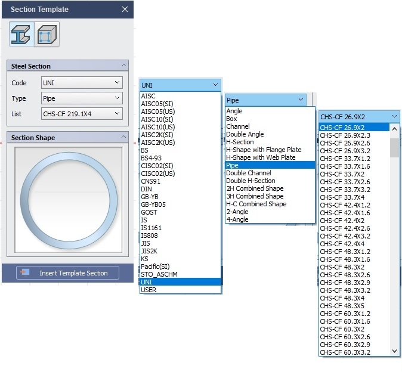Pick 3H Combined Shape type
The width and height of the screenshot is (402, 378).
[270, 196]
